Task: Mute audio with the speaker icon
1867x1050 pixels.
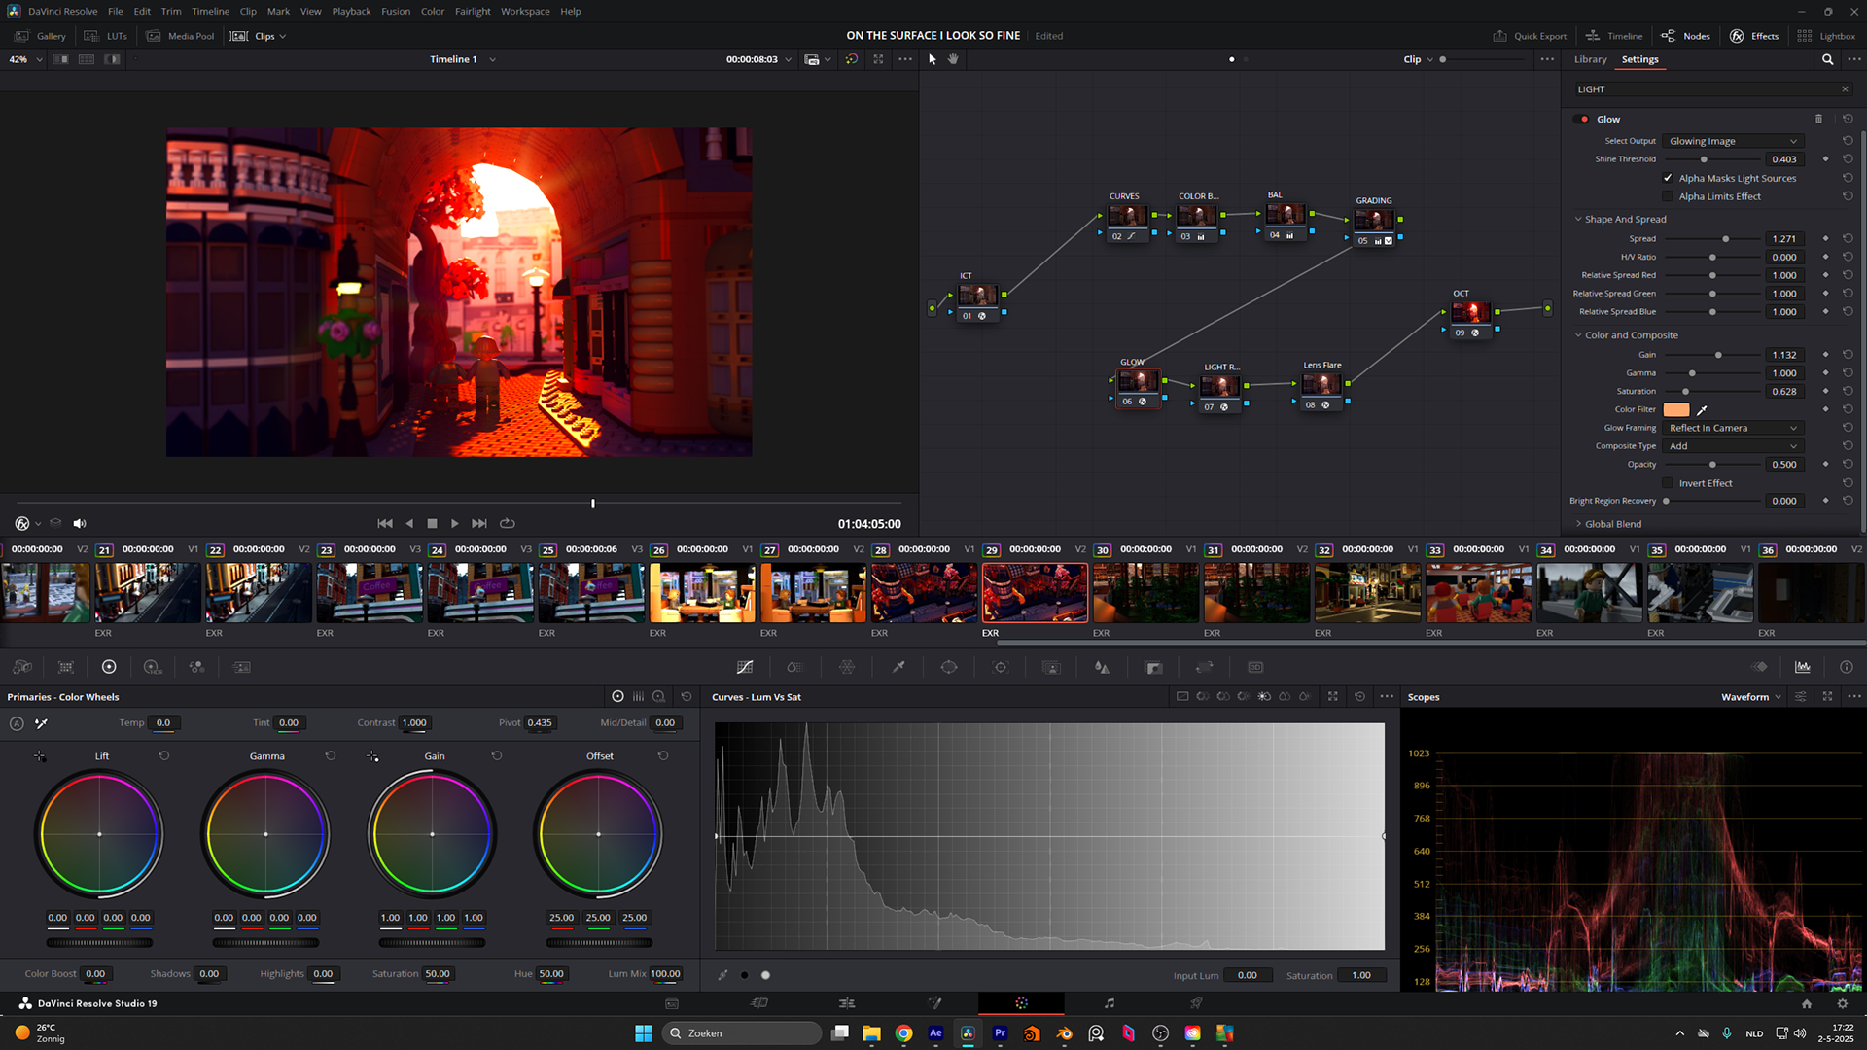Action: coord(80,523)
